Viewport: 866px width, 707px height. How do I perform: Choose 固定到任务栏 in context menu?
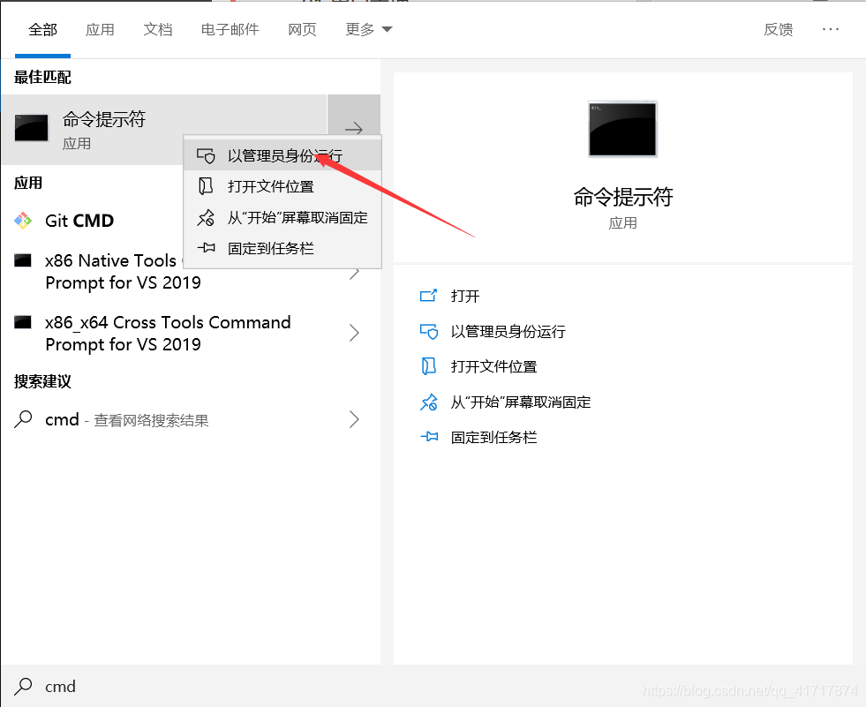(282, 249)
